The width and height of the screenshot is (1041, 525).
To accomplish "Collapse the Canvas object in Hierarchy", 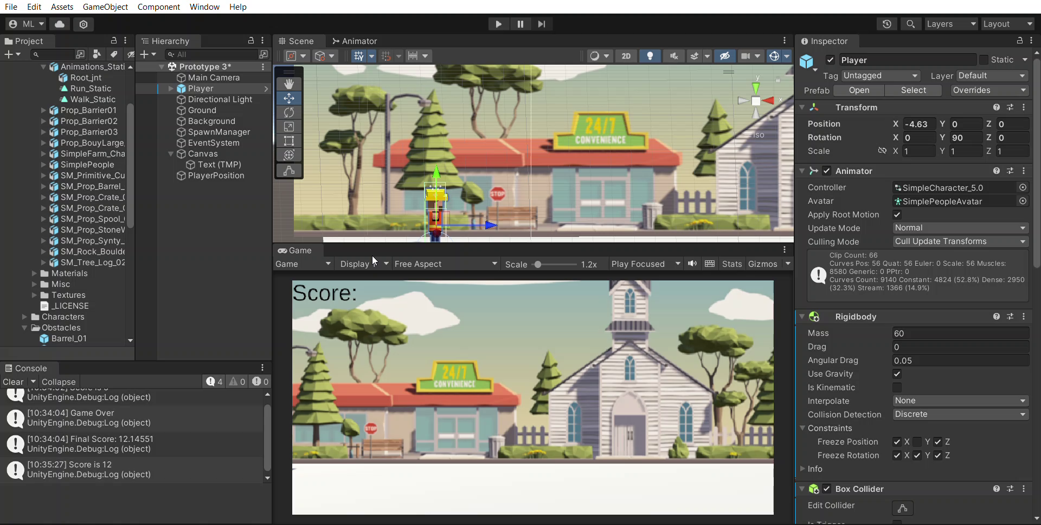I will [171, 153].
